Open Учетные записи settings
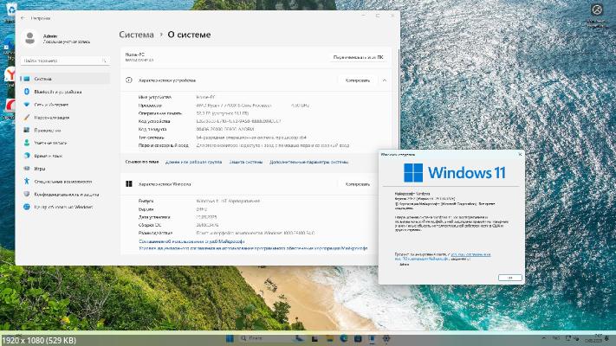This screenshot has width=616, height=346. tap(65, 143)
